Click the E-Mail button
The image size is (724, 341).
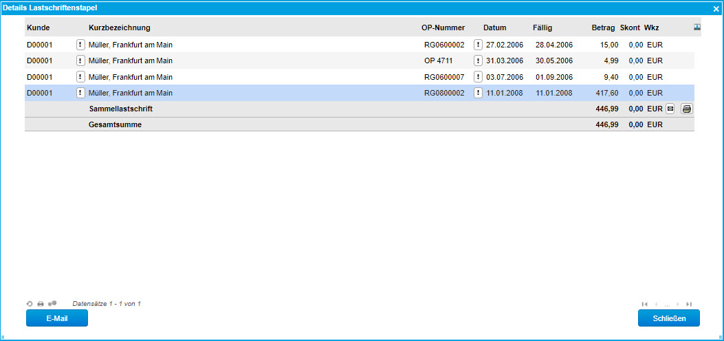point(57,318)
